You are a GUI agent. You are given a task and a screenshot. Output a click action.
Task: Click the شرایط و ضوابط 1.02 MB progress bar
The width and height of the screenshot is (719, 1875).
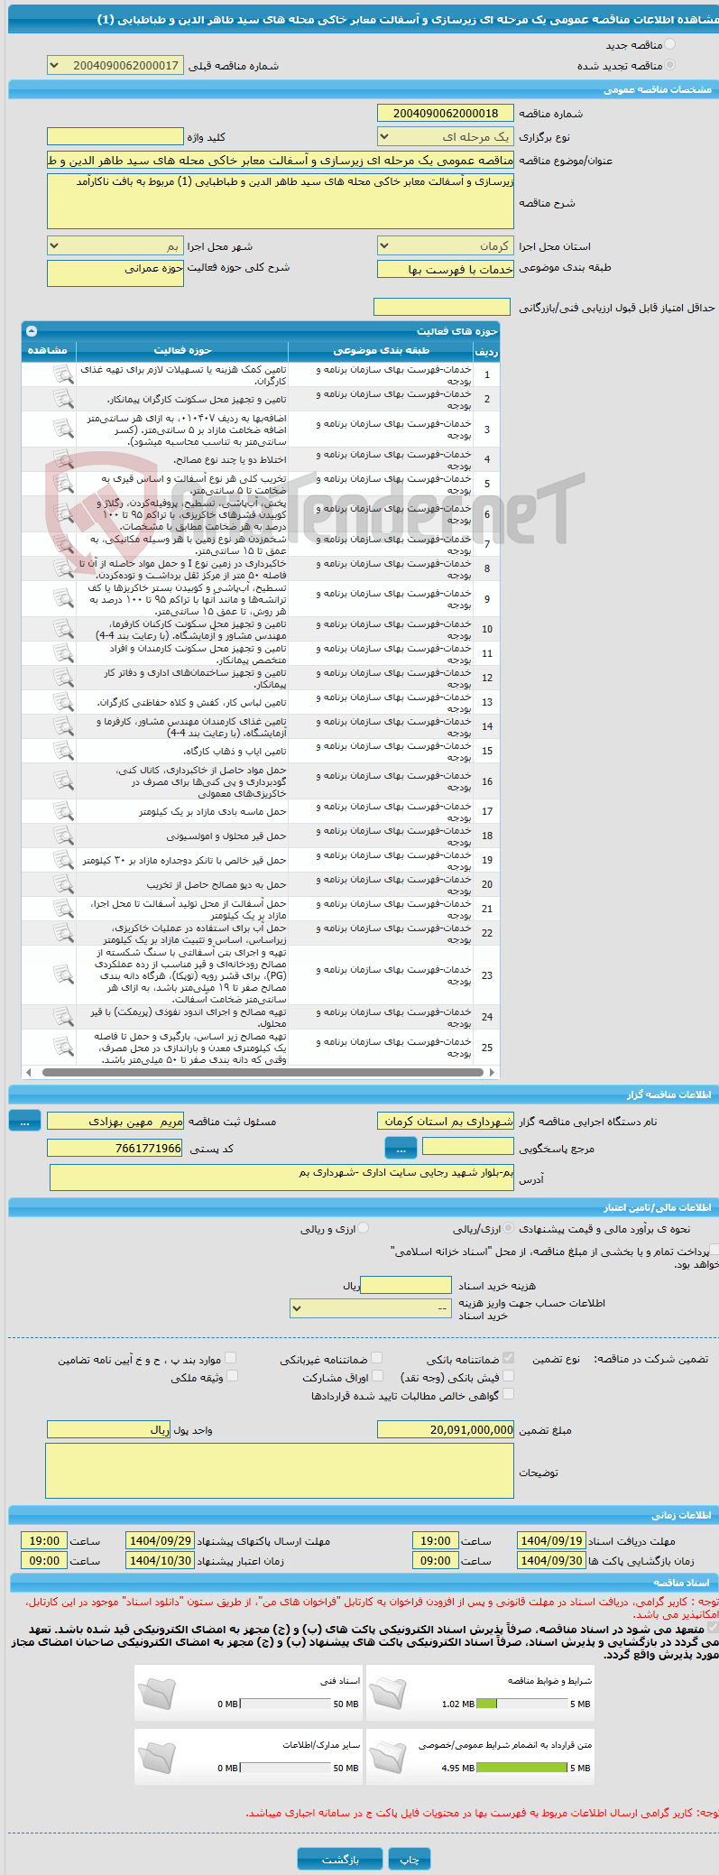522,1704
